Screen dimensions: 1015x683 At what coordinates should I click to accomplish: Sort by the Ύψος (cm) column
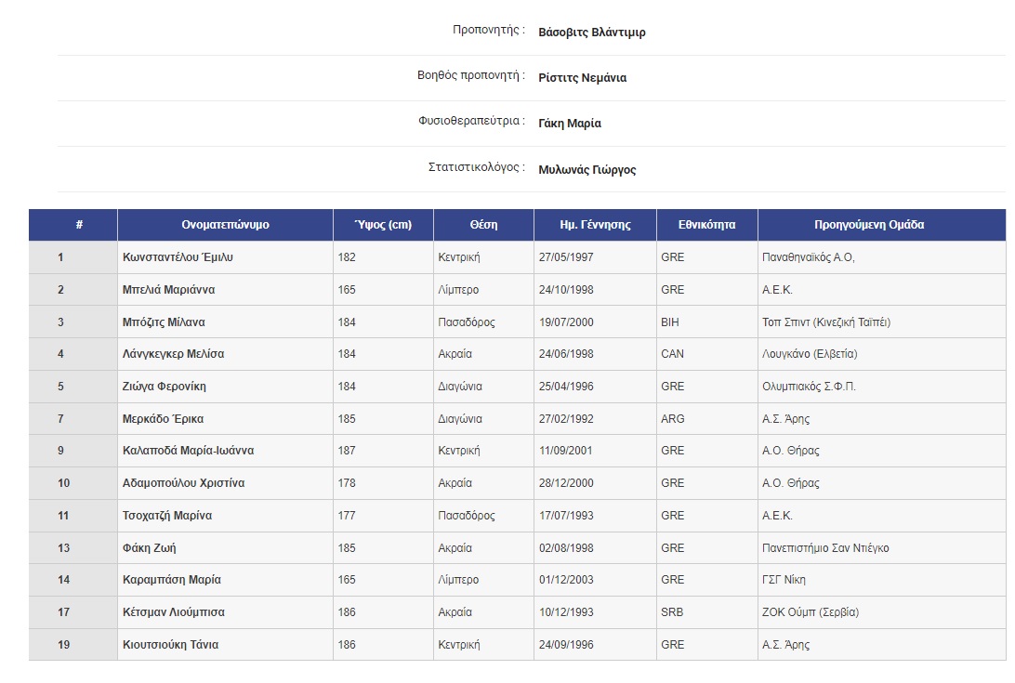pos(382,224)
